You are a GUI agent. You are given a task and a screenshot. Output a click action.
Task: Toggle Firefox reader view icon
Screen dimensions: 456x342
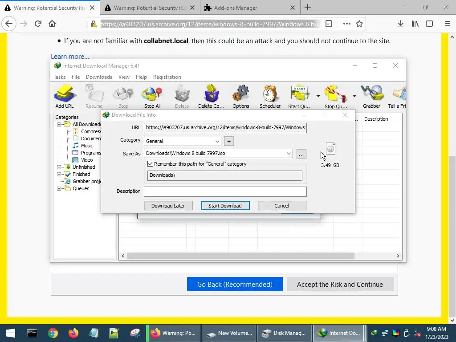tap(329, 24)
